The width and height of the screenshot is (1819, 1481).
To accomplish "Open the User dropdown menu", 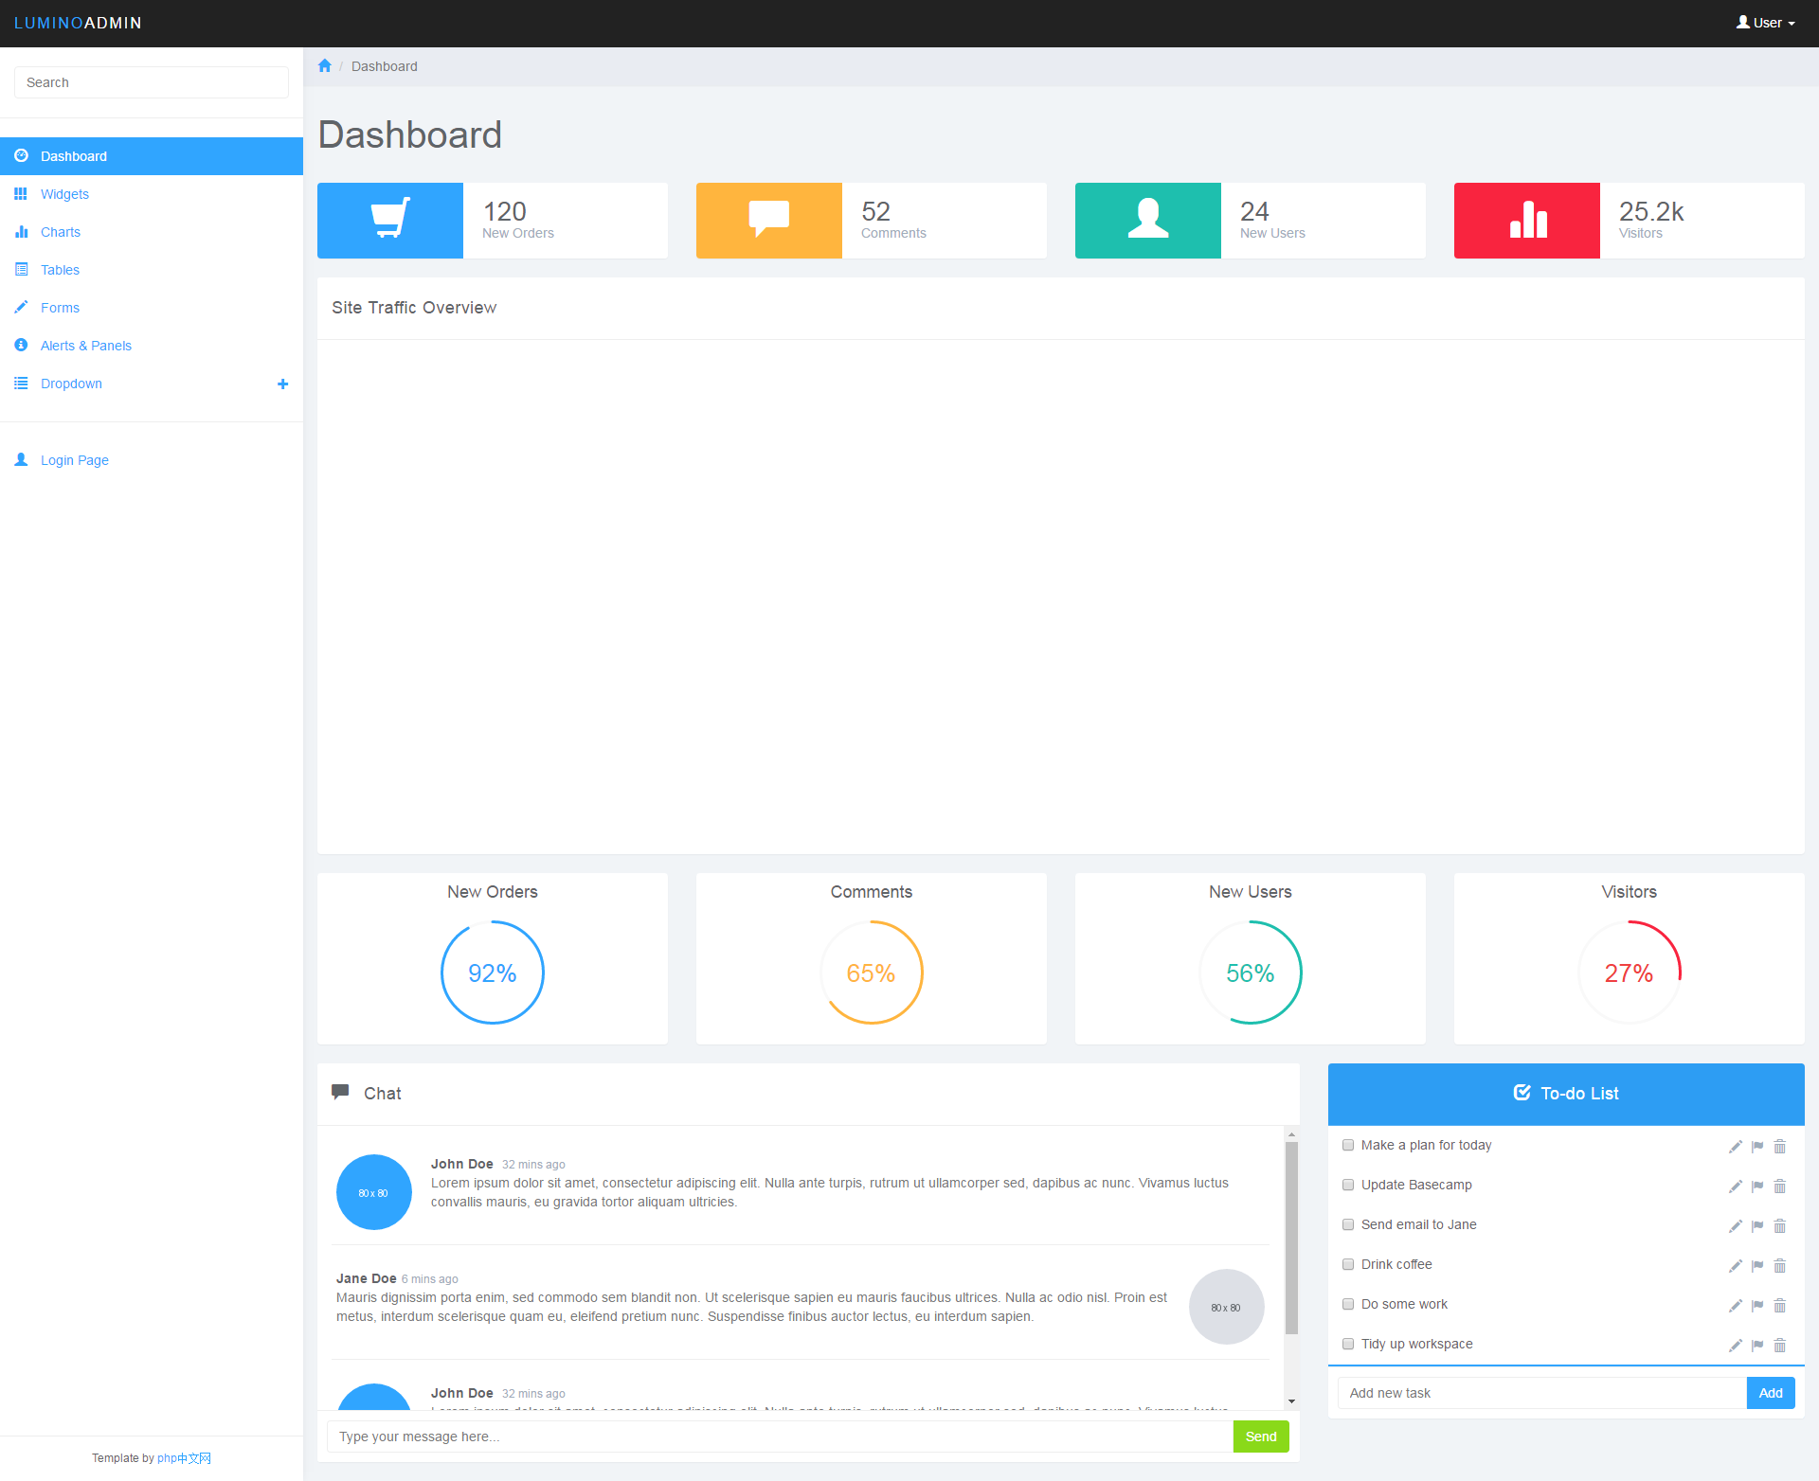I will click(x=1766, y=23).
